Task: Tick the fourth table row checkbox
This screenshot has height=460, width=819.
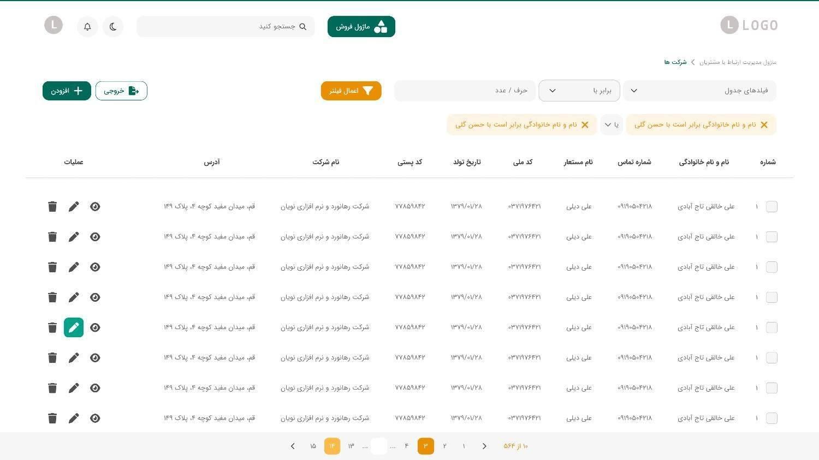Action: point(771,297)
